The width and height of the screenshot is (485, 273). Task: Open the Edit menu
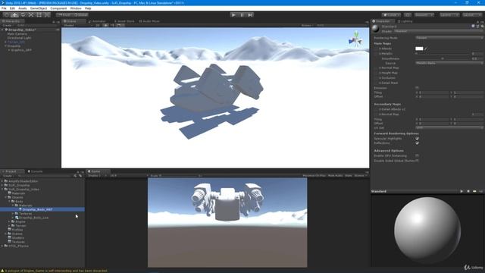click(x=12, y=8)
